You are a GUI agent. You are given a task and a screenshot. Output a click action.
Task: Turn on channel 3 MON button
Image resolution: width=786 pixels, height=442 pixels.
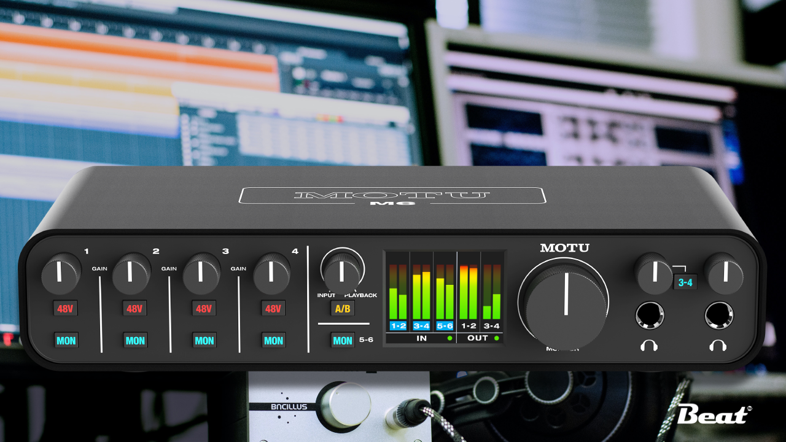(204, 341)
